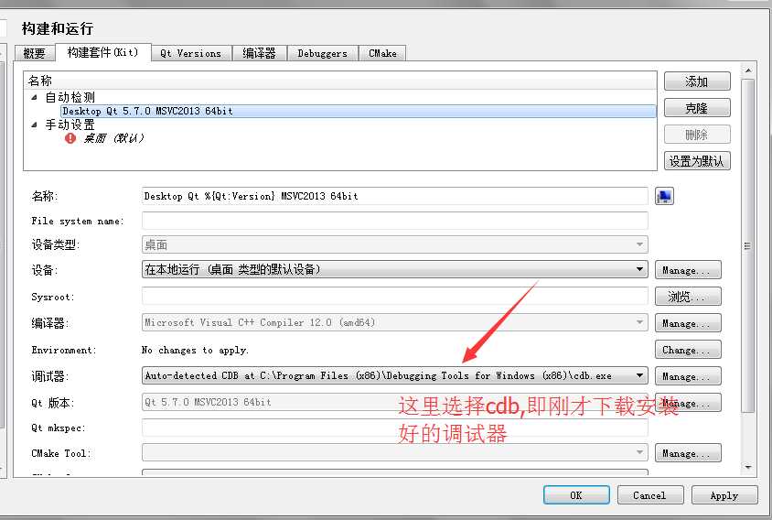Go to the 编译器 tab
Screen dimensions: 772x520
[259, 53]
